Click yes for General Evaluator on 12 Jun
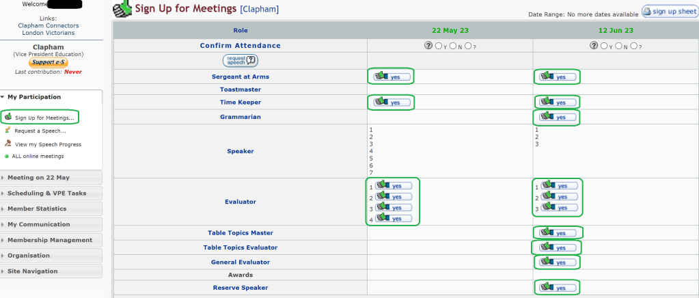This screenshot has height=298, width=699. pyautogui.click(x=558, y=262)
